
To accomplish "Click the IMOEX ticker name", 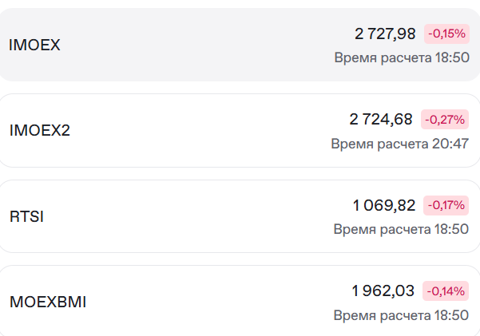I will coord(34,45).
